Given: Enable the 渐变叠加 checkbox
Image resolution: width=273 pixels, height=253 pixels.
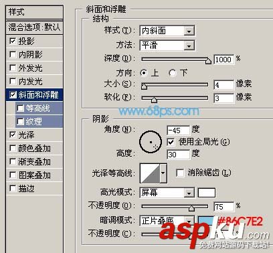Looking at the screenshot, I should pos(13,161).
